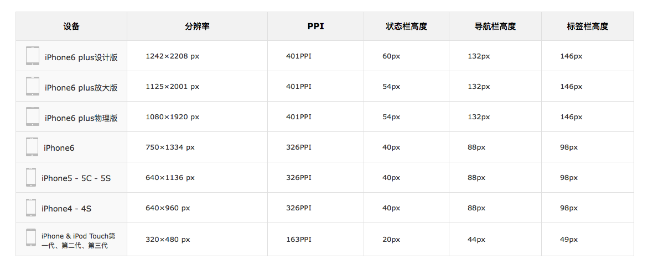Image resolution: width=648 pixels, height=270 pixels.
Task: Click the iPhone5 - 5C - 5S phone icon
Action: click(31, 177)
